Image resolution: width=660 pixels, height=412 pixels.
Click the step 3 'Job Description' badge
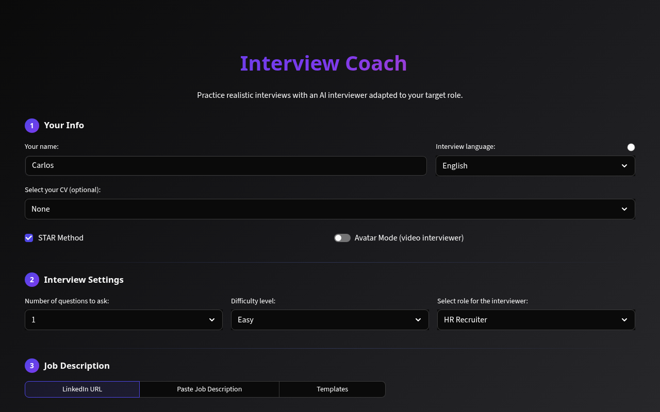[x=31, y=366]
